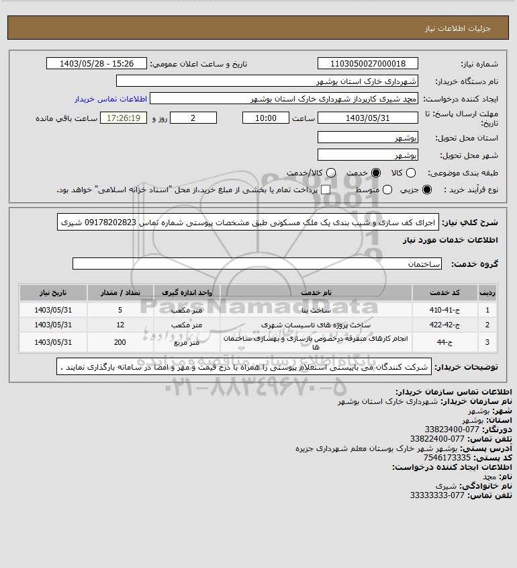Viewport: 517px width, 568px height.
Task: Click the creator phone 33333333-077
Action: (x=437, y=495)
